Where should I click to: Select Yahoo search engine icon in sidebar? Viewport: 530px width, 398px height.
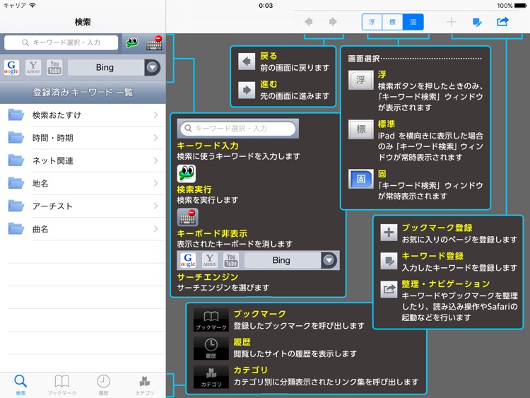(33, 67)
